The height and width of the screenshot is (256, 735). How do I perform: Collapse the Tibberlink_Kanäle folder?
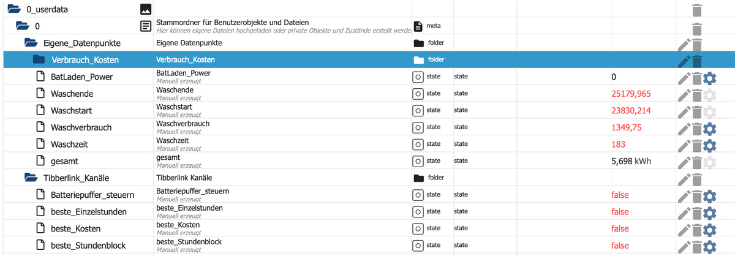click(31, 178)
